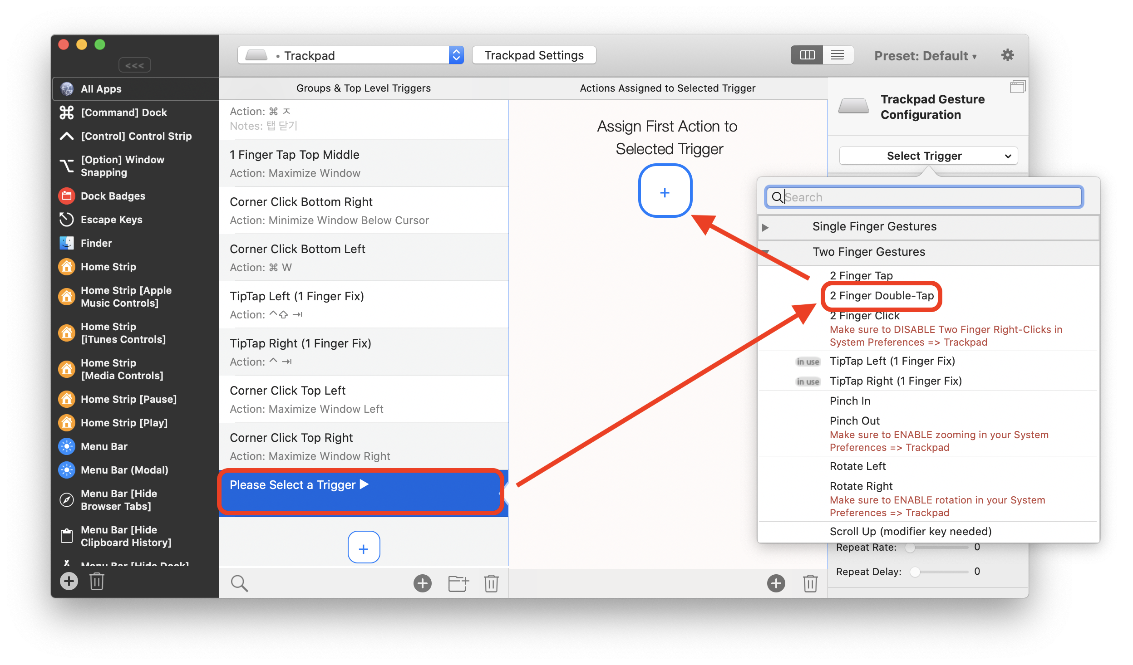Choose 2 Finger Double-Tap trigger

click(882, 296)
